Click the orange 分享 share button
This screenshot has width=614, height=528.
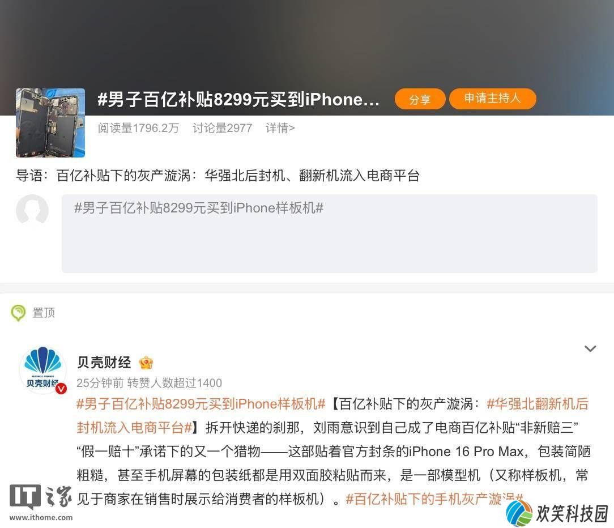tap(420, 99)
